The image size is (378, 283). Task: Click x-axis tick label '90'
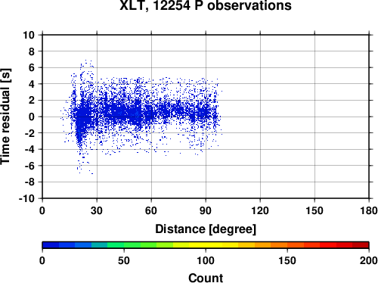pos(206,210)
